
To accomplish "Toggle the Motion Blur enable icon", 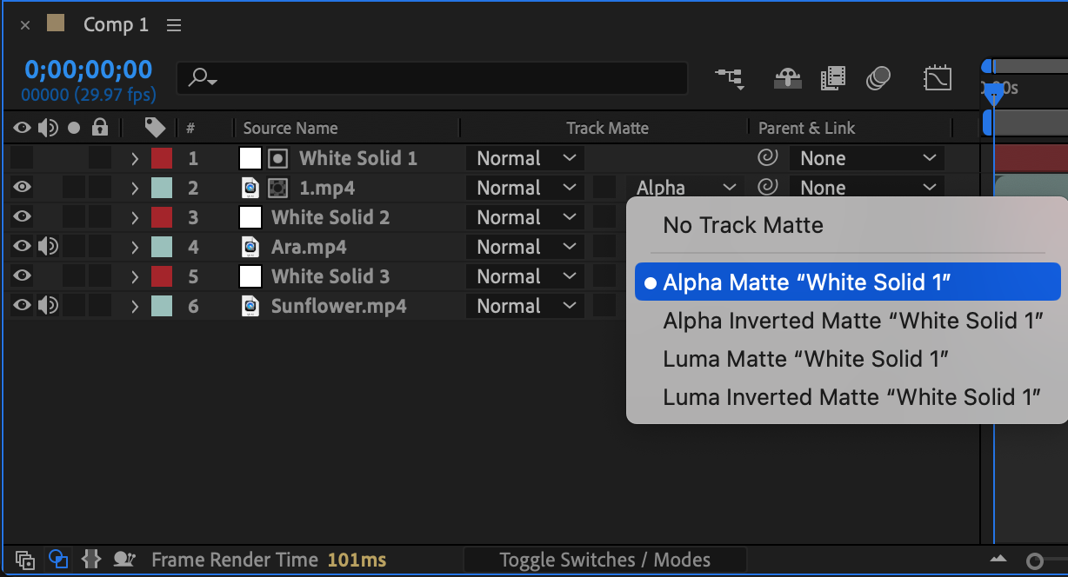I will [x=878, y=79].
